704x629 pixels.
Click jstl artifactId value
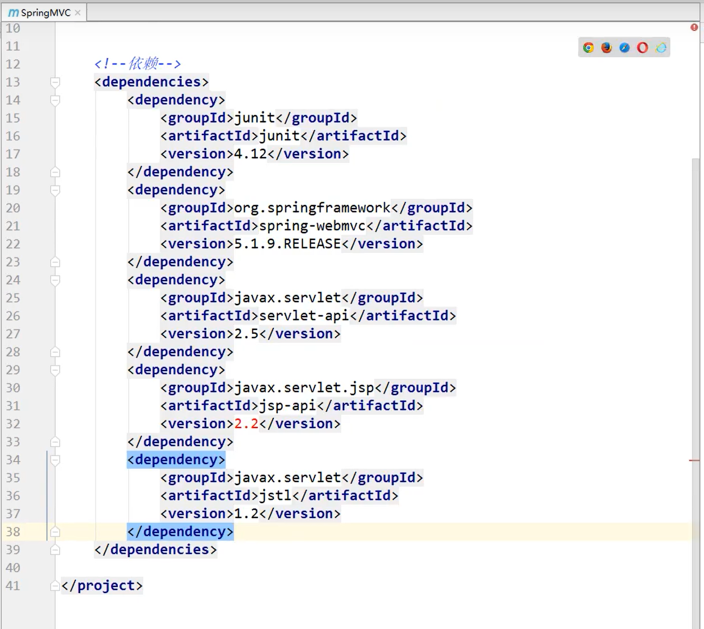(x=275, y=496)
